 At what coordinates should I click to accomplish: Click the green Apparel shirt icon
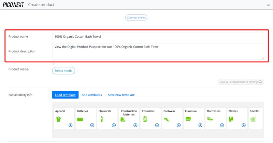[x=58, y=119]
